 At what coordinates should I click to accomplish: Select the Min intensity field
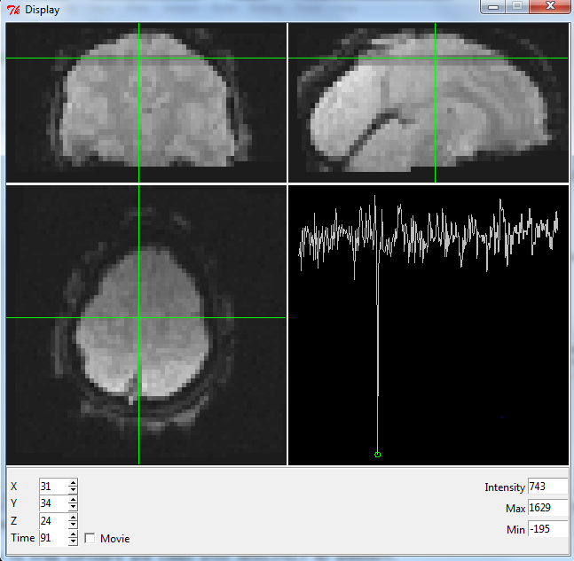click(x=548, y=529)
